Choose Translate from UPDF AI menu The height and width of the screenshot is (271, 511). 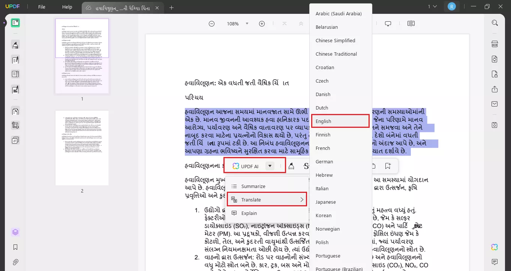click(x=267, y=200)
